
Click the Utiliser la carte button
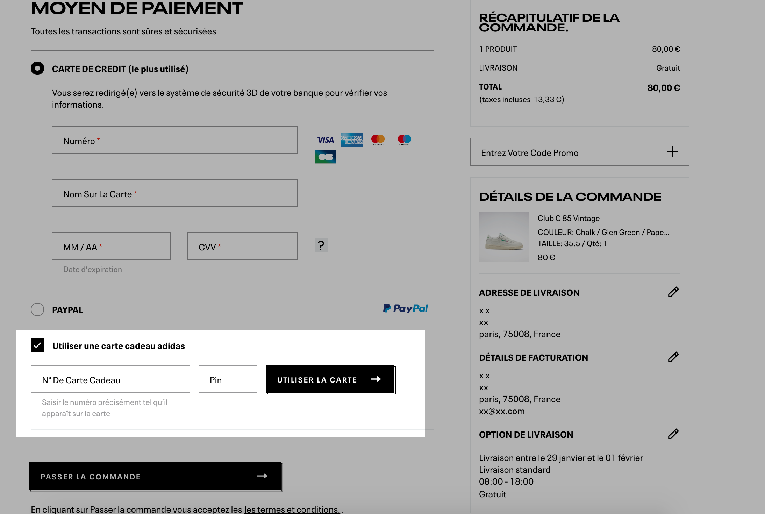(330, 379)
